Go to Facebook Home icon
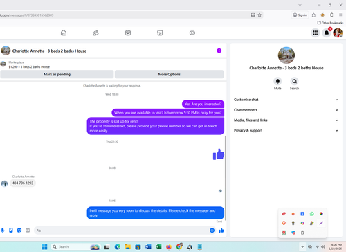 64,33
